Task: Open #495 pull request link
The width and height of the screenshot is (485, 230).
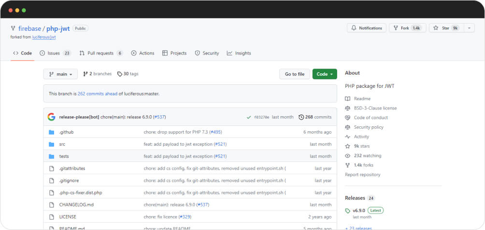Action: tap(215, 132)
